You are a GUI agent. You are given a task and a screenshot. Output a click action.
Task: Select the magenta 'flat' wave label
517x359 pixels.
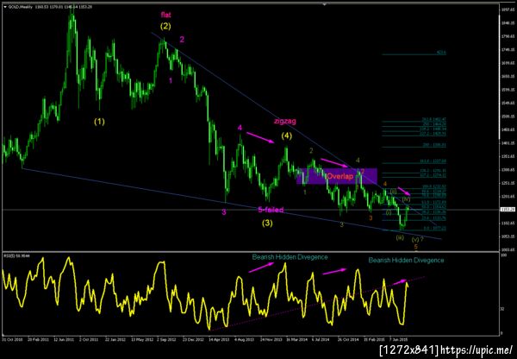[165, 15]
